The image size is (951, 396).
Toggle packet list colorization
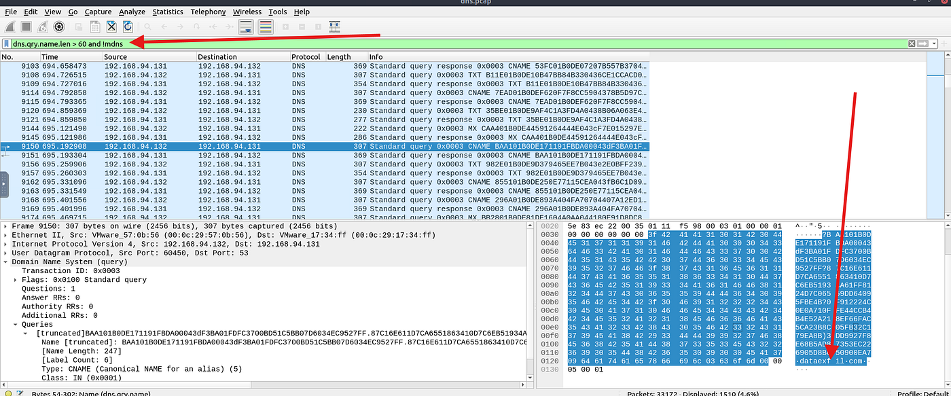(x=265, y=26)
